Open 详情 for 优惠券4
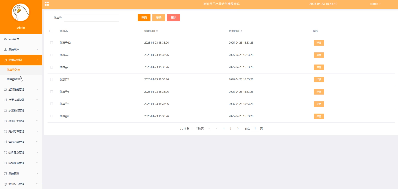 tap(319, 80)
